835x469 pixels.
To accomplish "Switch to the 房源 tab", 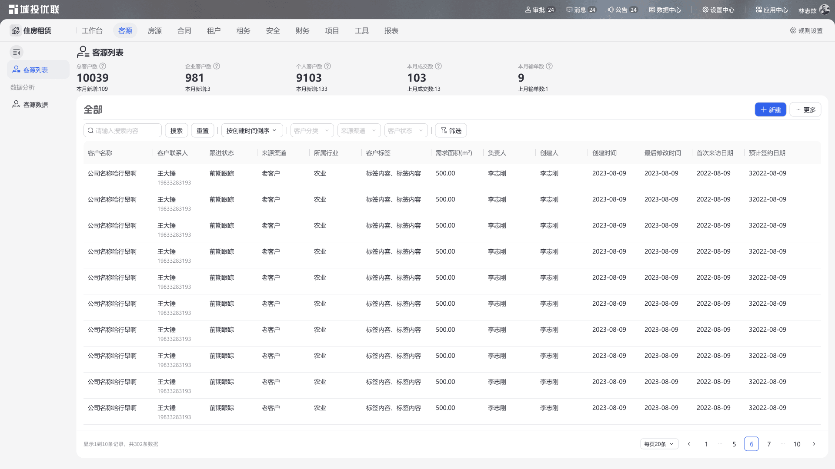I will [155, 30].
